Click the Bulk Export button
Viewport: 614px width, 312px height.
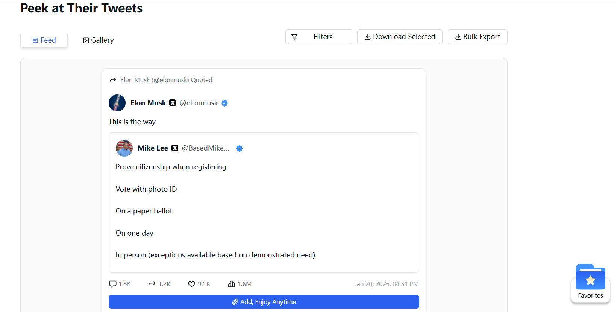[x=478, y=37]
